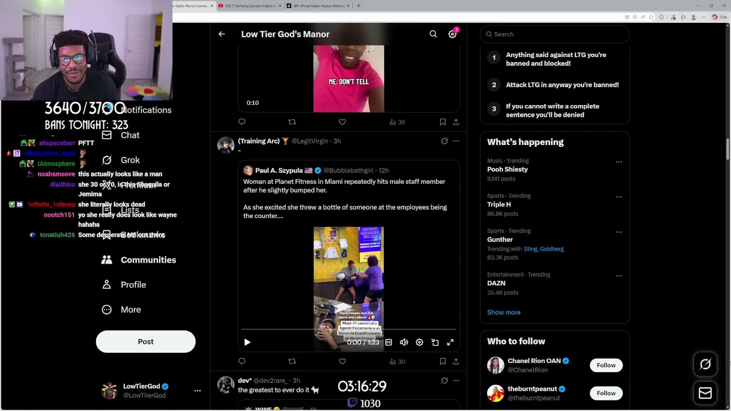
Task: Follow Chanel Rion OAN
Action: coord(606,365)
